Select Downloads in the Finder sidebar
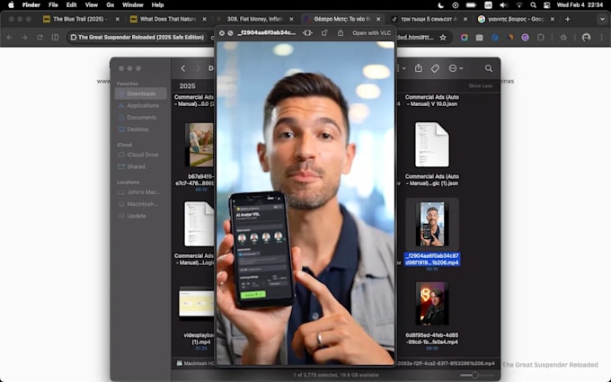This screenshot has height=382, width=611. pos(141,93)
